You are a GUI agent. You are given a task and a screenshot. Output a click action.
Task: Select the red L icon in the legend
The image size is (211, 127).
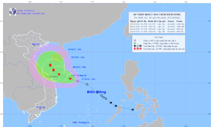tap(141, 49)
